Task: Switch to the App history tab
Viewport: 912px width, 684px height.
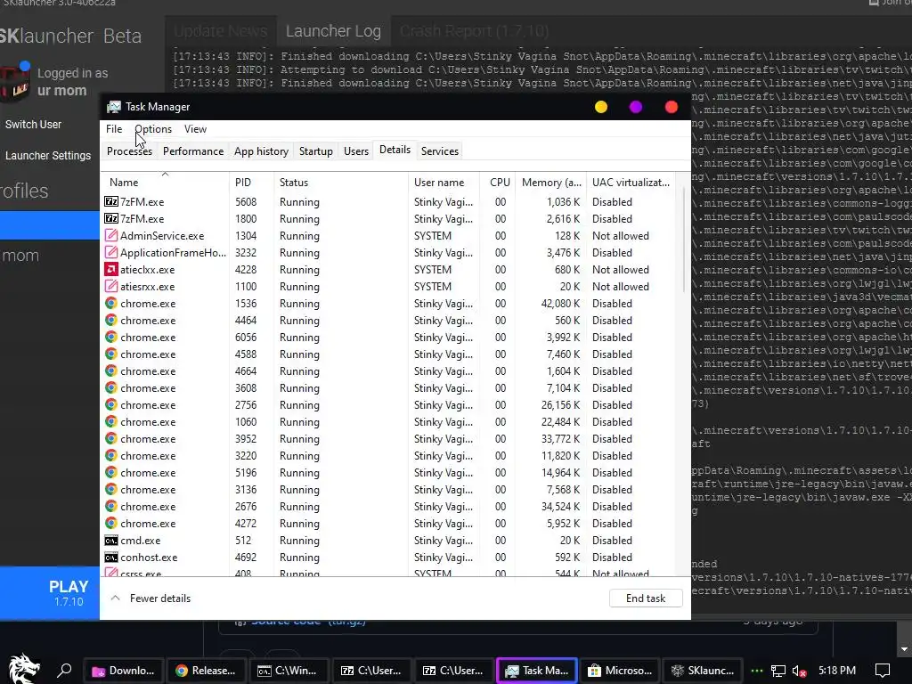Action: coord(261,151)
